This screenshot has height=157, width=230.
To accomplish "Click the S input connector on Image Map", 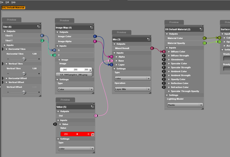I will coord(54,50).
